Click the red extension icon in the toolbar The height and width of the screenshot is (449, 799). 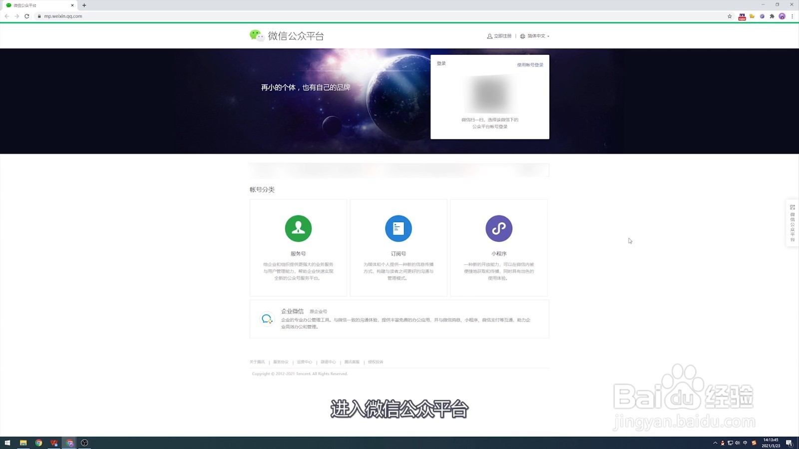[x=742, y=16]
